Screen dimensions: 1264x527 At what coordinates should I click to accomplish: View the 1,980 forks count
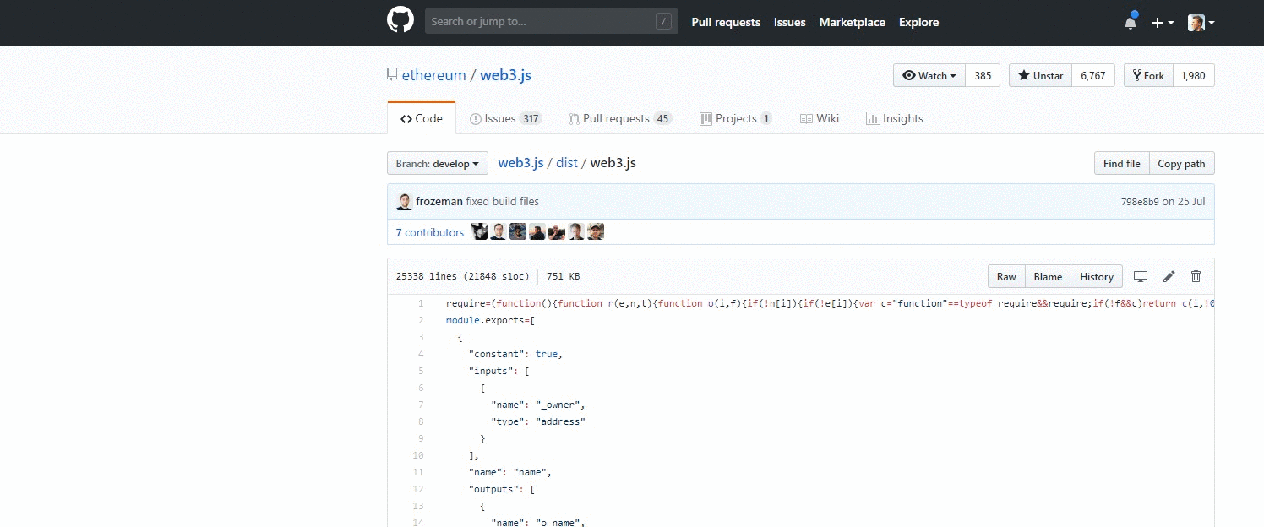point(1194,75)
